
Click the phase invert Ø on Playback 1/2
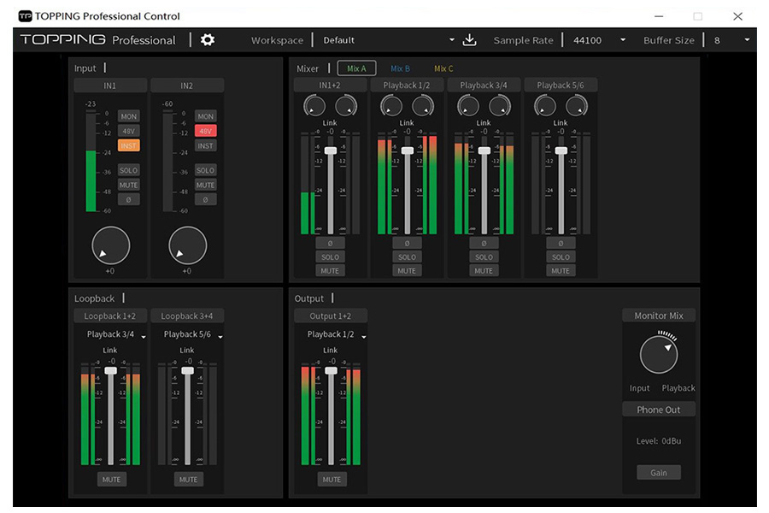[x=407, y=243]
